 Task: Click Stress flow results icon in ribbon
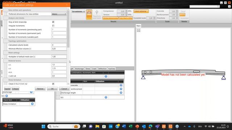89,14
